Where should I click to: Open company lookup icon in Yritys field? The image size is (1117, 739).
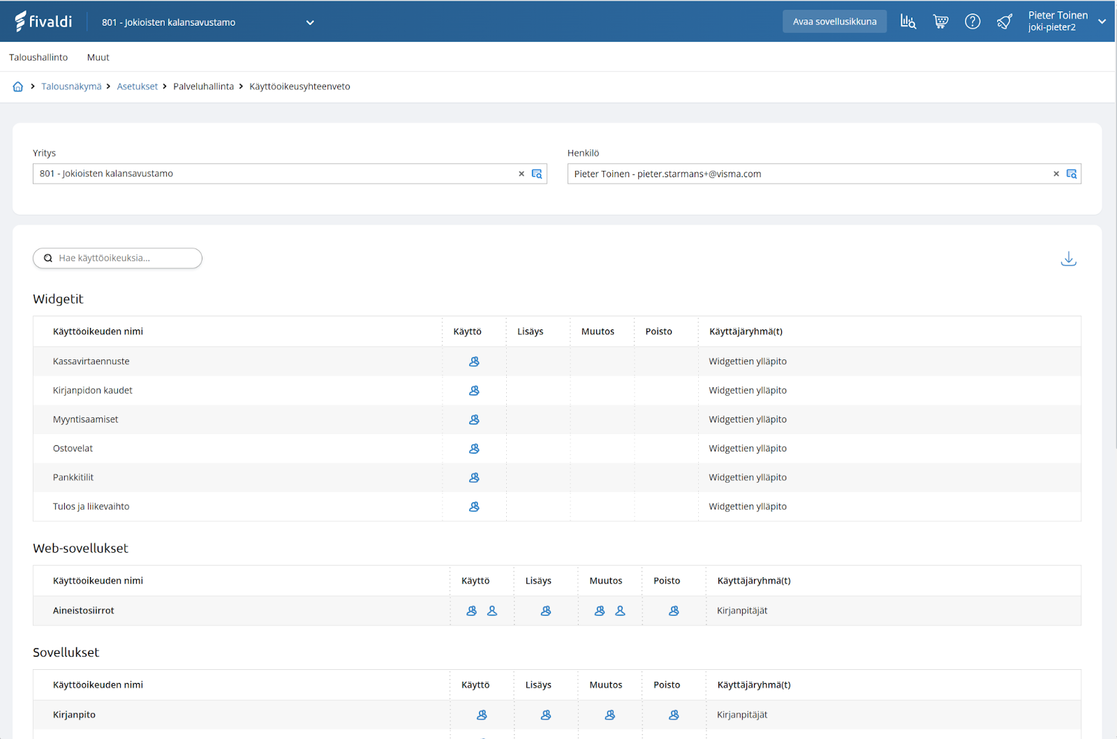[537, 174]
